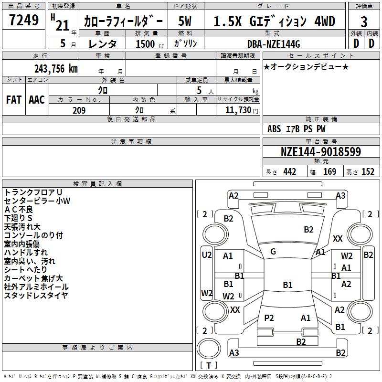Click the exterior grade D under 外装

point(356,43)
